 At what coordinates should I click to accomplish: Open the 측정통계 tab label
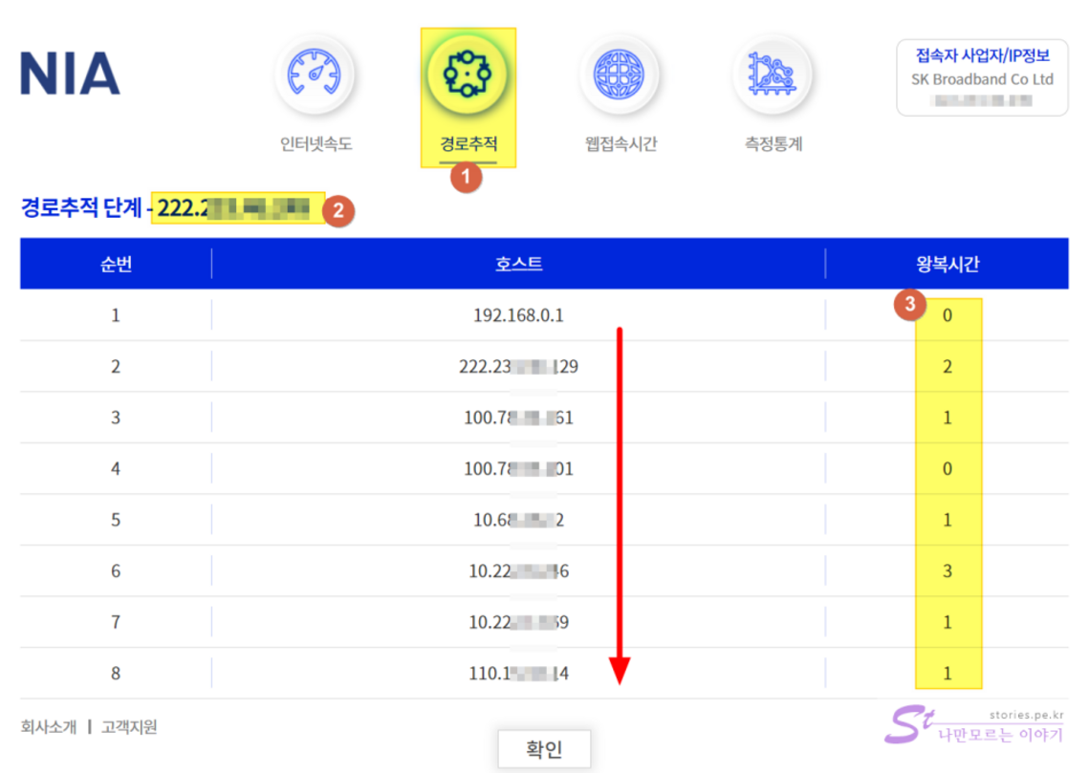coord(773,144)
